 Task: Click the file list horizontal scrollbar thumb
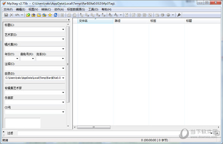[x=94, y=127]
